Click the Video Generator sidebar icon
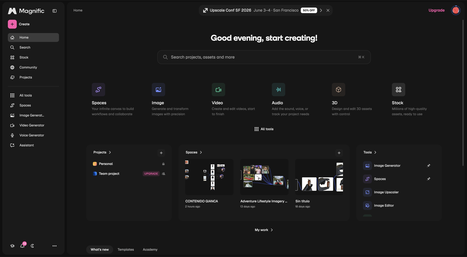 [12, 125]
